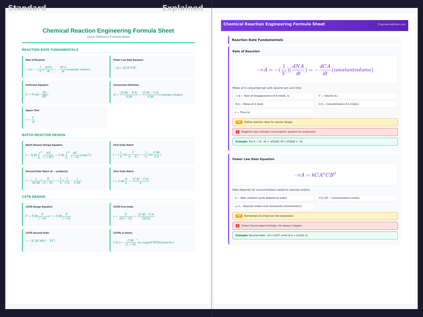Select the Arrhenius Equation card
Viewport: 423px width, 317px height.
65,92
